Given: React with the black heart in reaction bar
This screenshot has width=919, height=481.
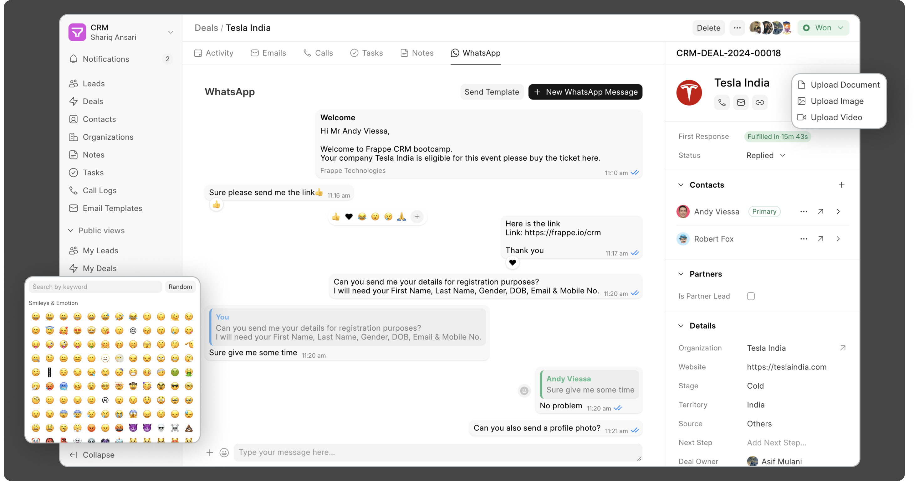Looking at the screenshot, I should coord(349,217).
